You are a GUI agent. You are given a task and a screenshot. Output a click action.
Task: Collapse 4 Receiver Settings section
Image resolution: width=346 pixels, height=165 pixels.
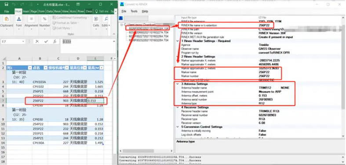pos(178,108)
